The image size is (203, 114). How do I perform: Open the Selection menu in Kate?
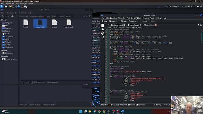(x=114, y=18)
